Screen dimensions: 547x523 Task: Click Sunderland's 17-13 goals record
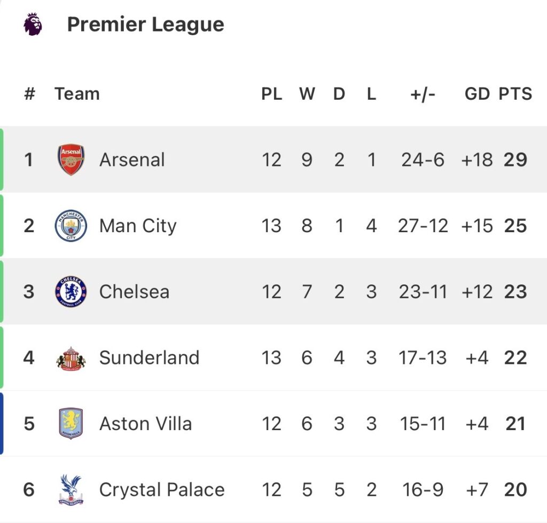[x=423, y=358]
